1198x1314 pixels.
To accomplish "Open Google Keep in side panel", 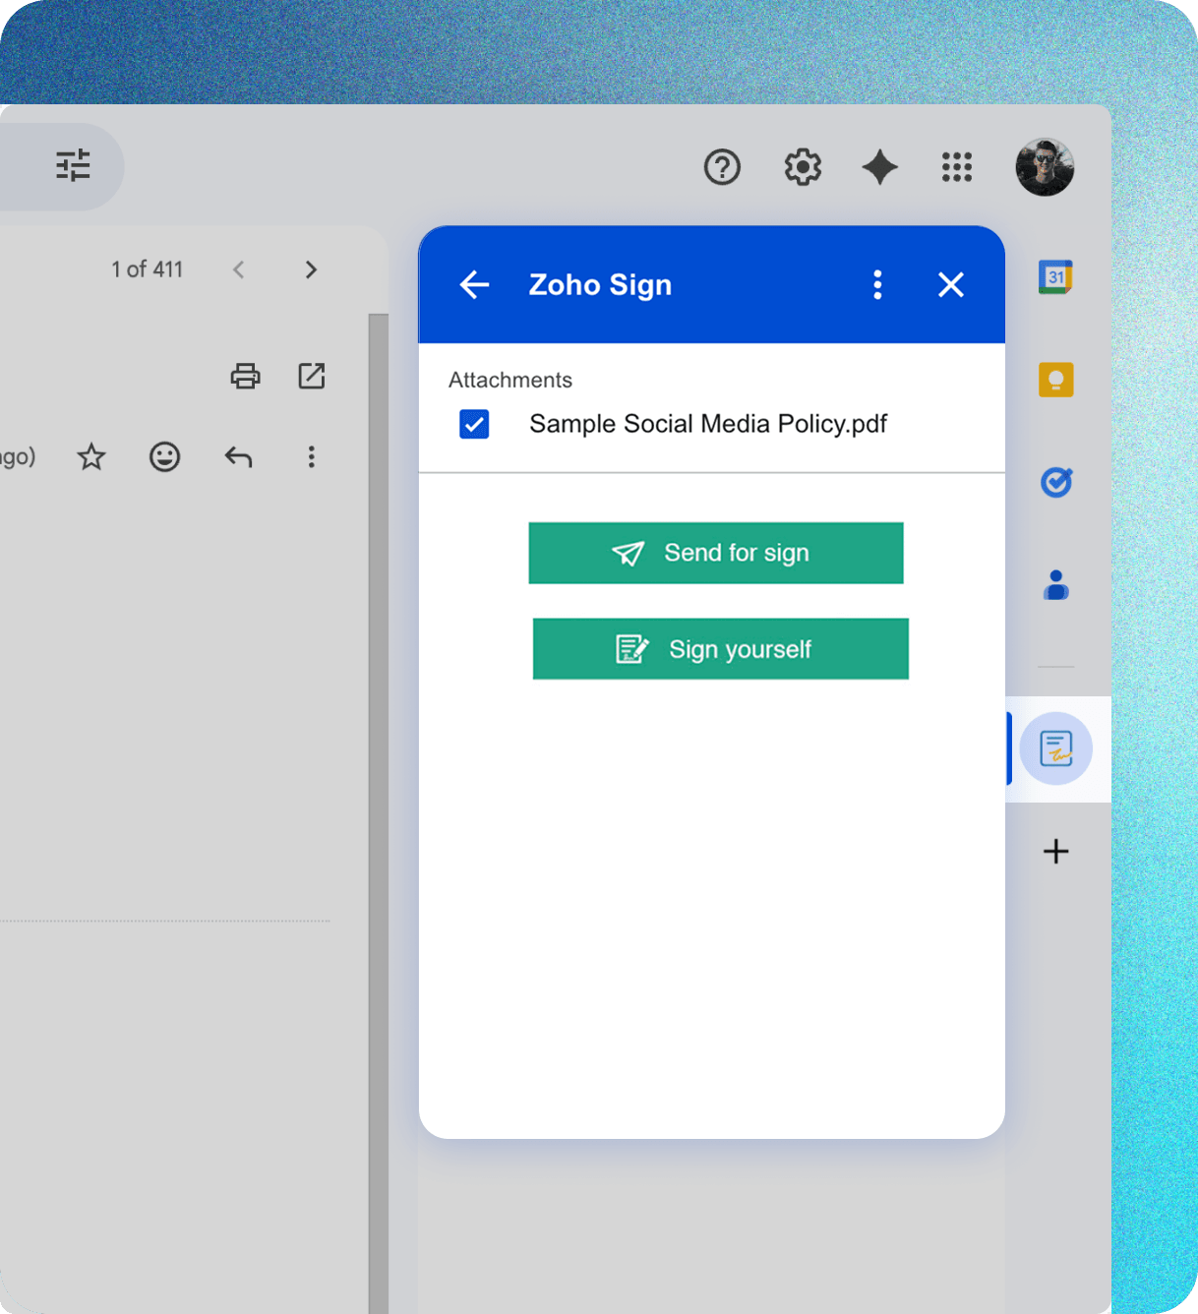I will (1055, 380).
